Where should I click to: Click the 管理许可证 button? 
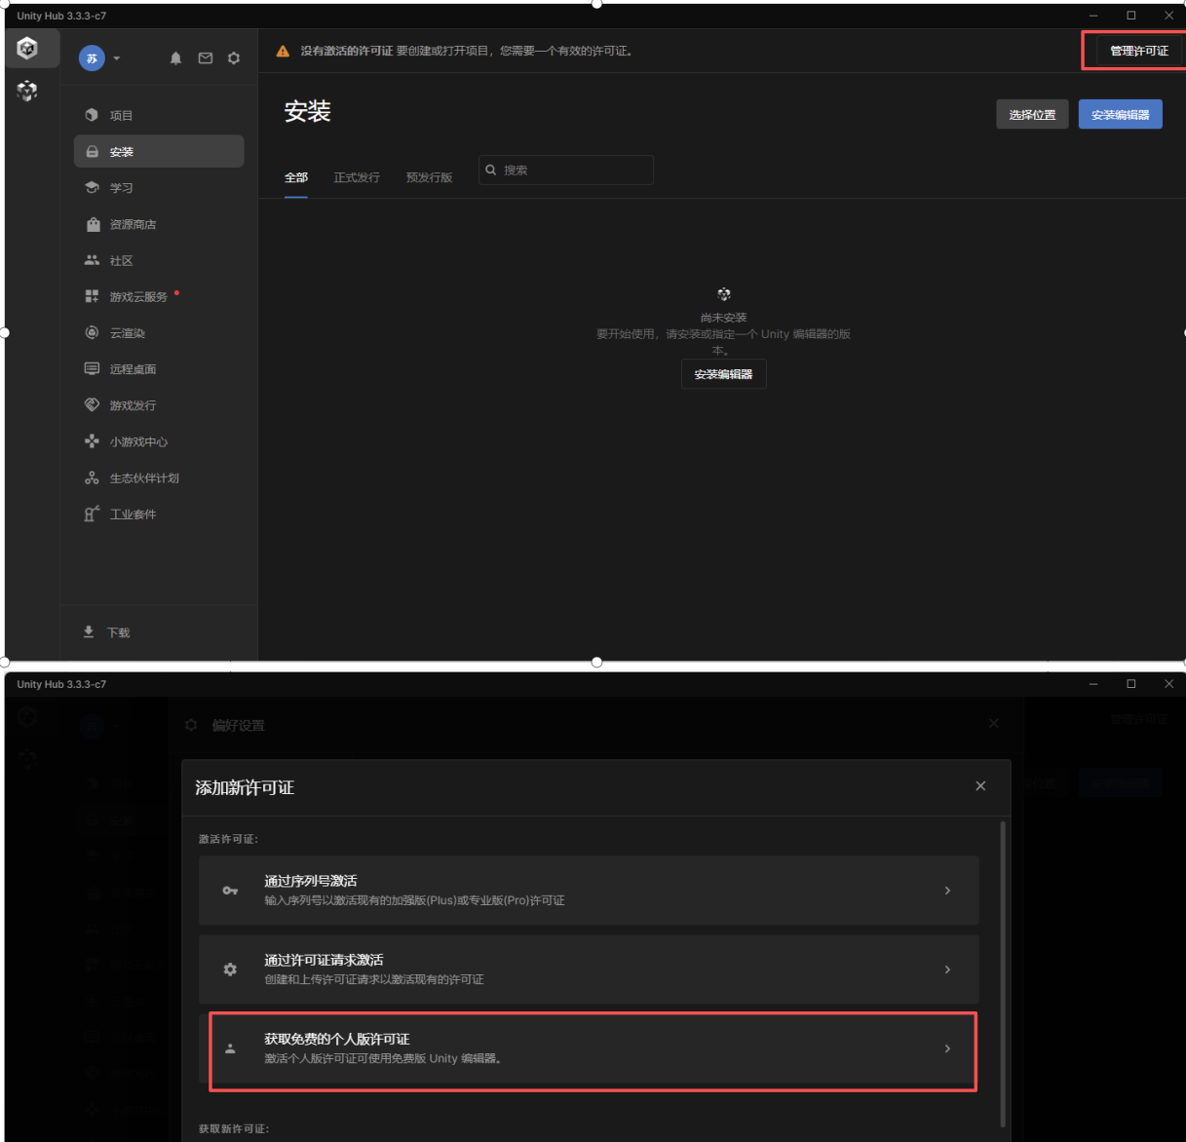1138,51
